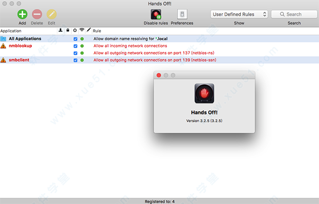Viewport: 319px width, 204px height.
Task: Click the warning icon beside nmblookup
Action: pos(3,46)
